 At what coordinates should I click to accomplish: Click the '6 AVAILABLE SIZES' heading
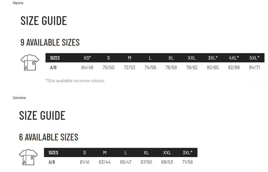49,137
